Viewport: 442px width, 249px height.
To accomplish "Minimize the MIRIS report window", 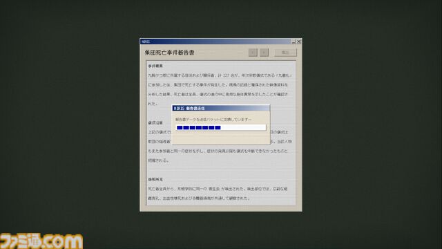I will coord(294,41).
